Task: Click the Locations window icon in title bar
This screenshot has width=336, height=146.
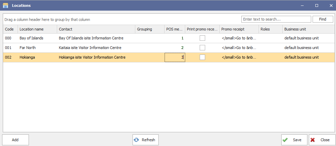Action: [6, 5]
